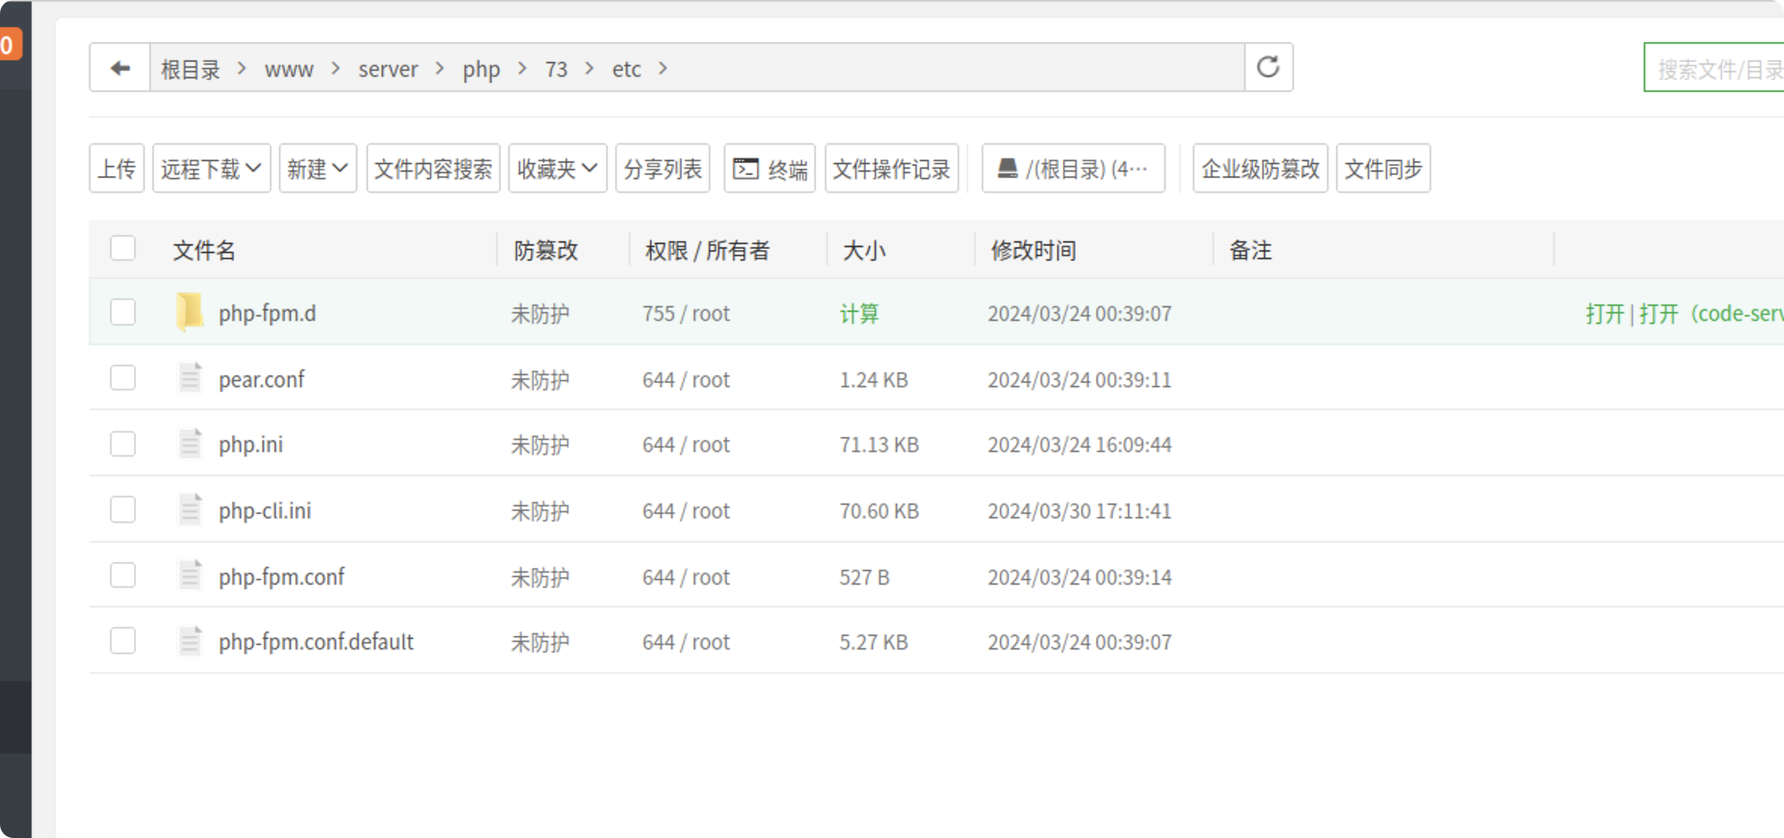Select the php-cli.ini row checkbox

[123, 510]
